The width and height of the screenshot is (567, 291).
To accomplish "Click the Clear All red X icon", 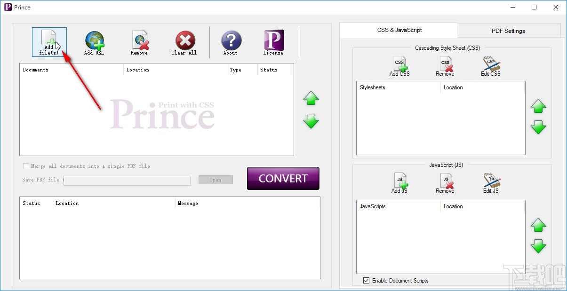I will coord(184,42).
